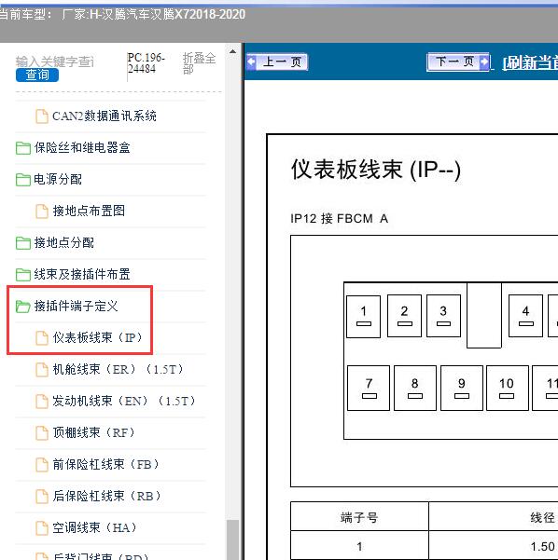
Task: Open 仪表板线束（IP）document
Action: [x=97, y=337]
